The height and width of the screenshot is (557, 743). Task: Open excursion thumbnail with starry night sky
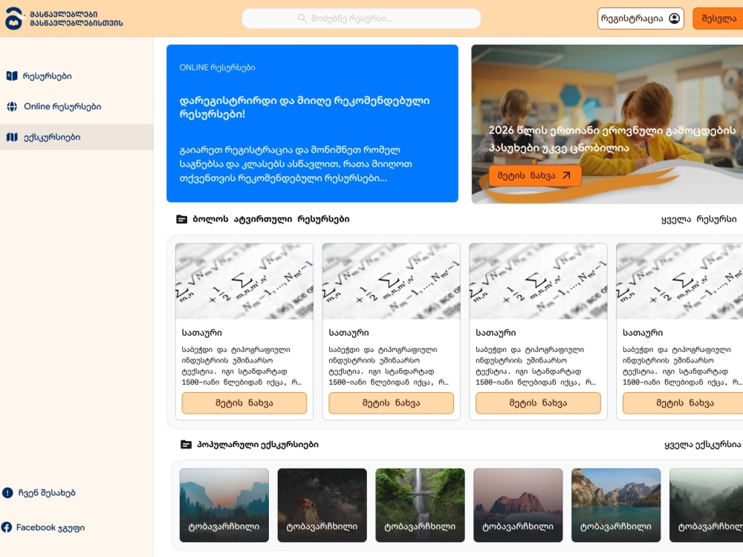(322, 505)
